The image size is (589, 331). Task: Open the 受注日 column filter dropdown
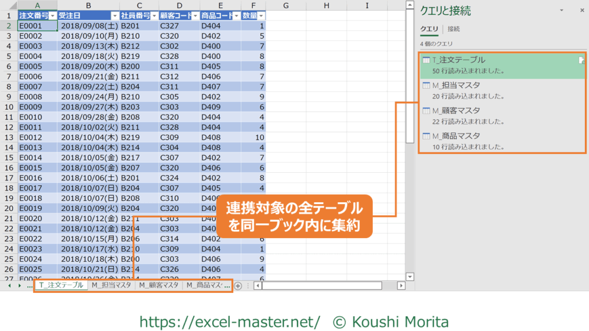(114, 16)
